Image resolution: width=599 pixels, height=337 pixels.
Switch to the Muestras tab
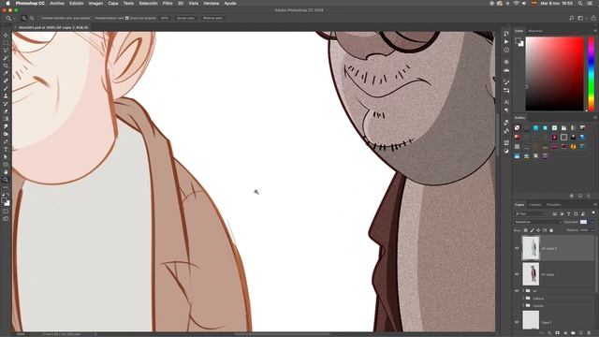[535, 31]
